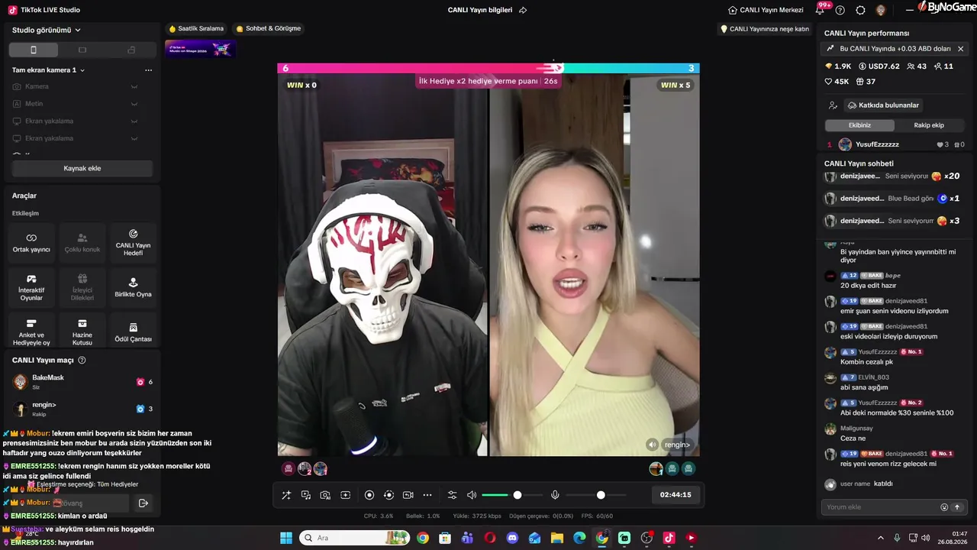Click the add-scene plus icon
977x550 pixels.
[345, 495]
